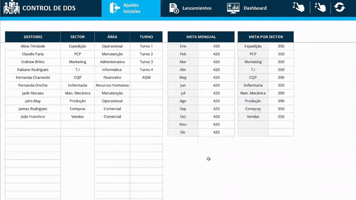The height and width of the screenshot is (200, 356).
Task: Open the Ajustes Iniciales tab
Action: 131,8
